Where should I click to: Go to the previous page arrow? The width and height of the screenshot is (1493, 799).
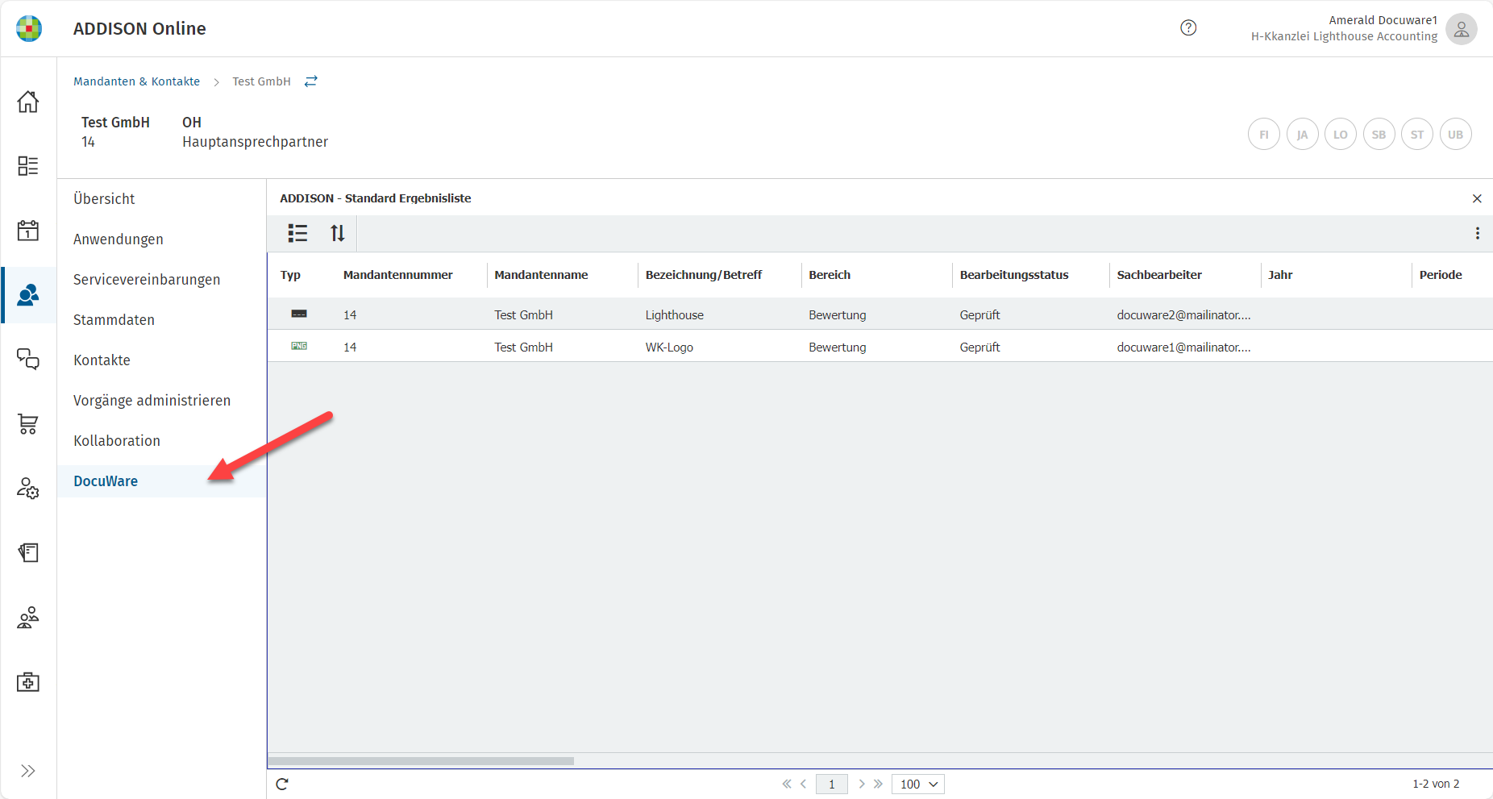coord(803,784)
